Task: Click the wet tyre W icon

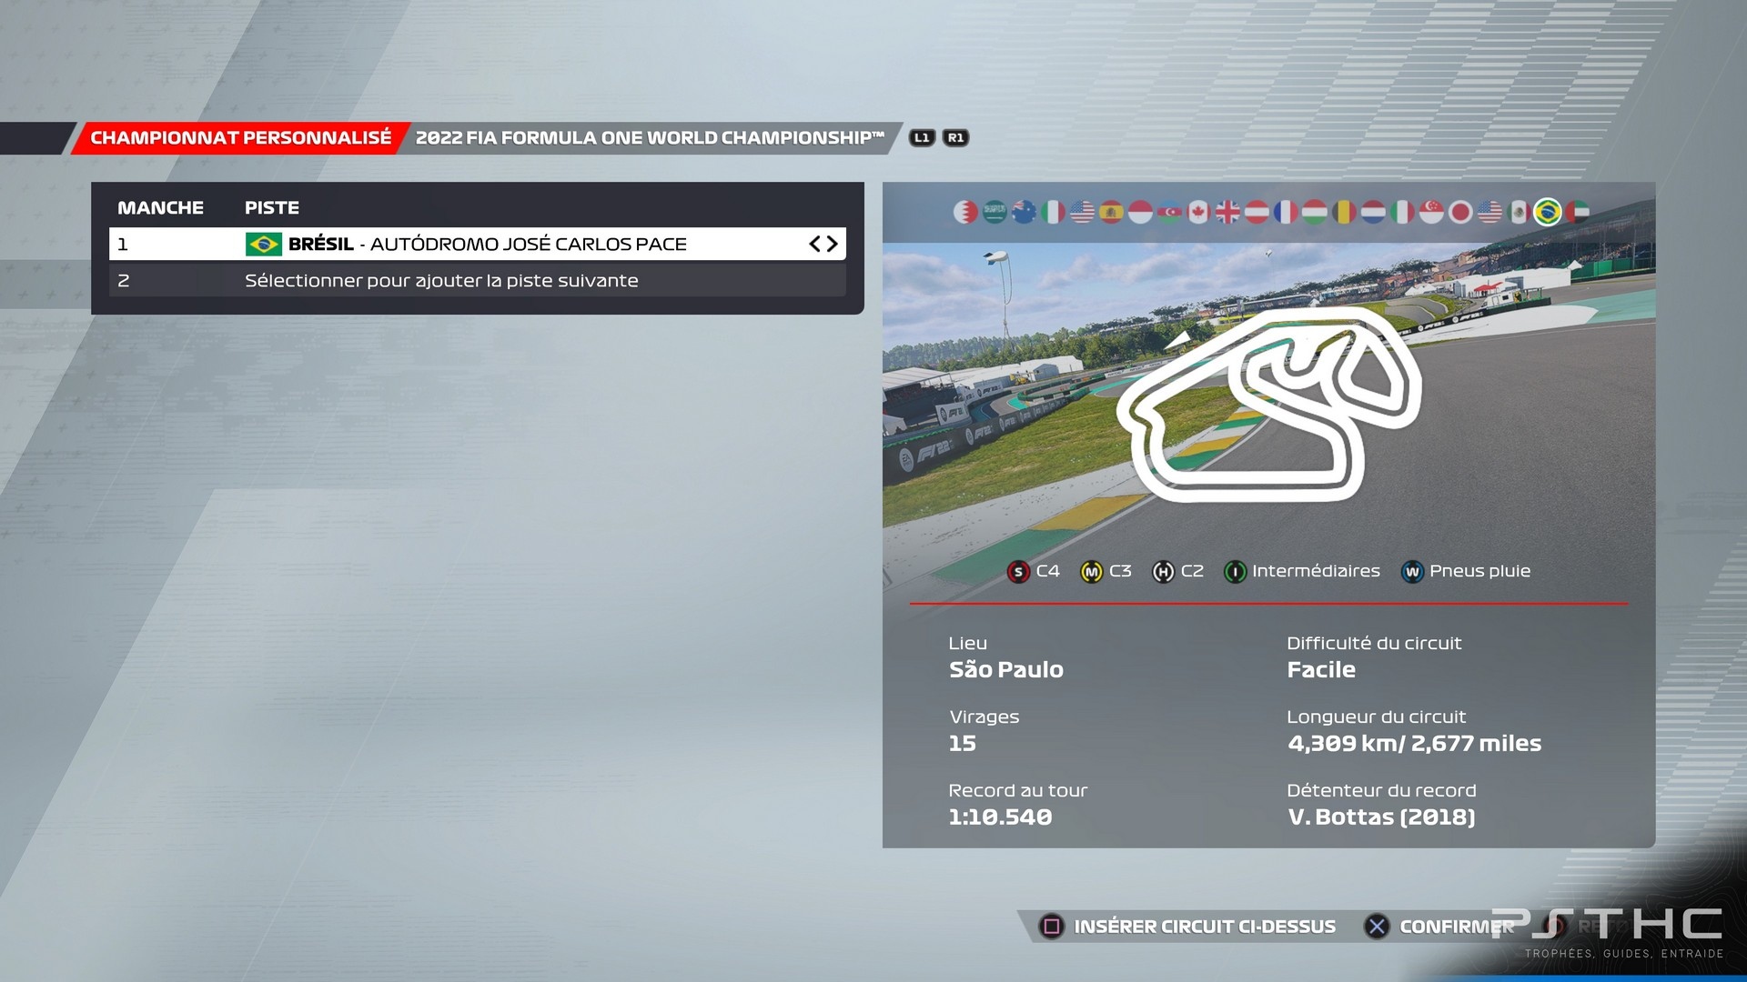Action: click(x=1412, y=572)
